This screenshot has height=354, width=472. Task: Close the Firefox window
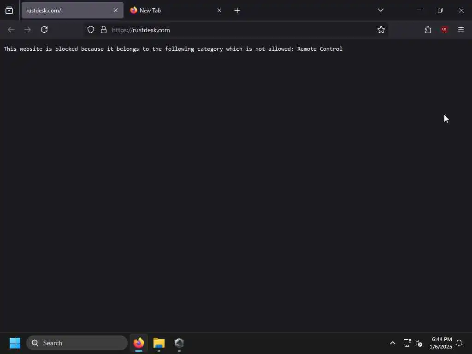(x=461, y=10)
